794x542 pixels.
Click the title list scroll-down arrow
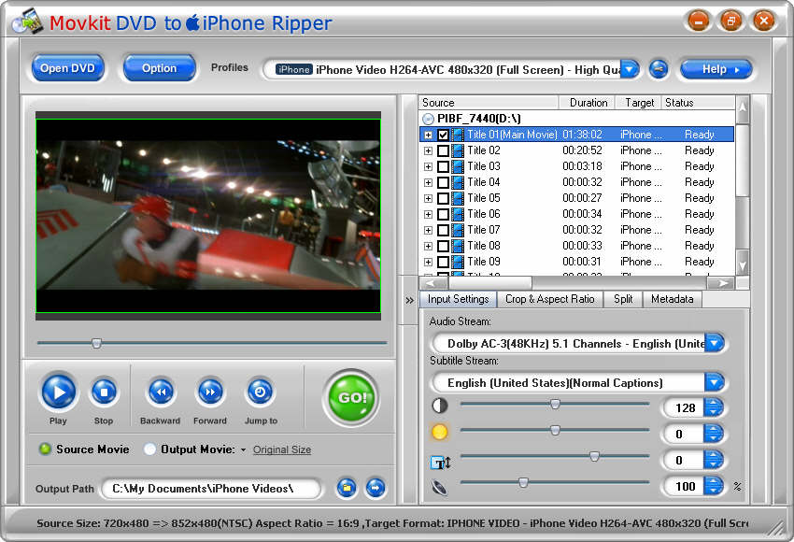[x=743, y=265]
